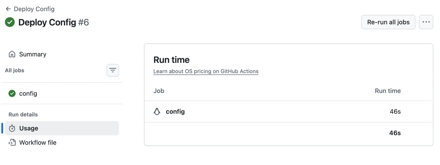Select the Summary sidebar item
The height and width of the screenshot is (165, 440).
(x=62, y=54)
